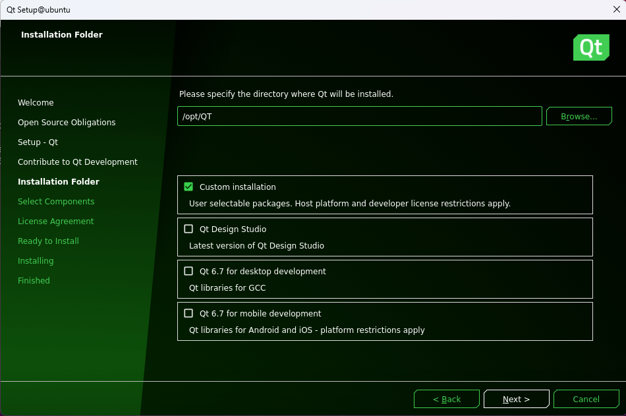Viewport: 626px width, 416px height.
Task: Enable the Qt Design Studio checkbox
Action: (188, 229)
